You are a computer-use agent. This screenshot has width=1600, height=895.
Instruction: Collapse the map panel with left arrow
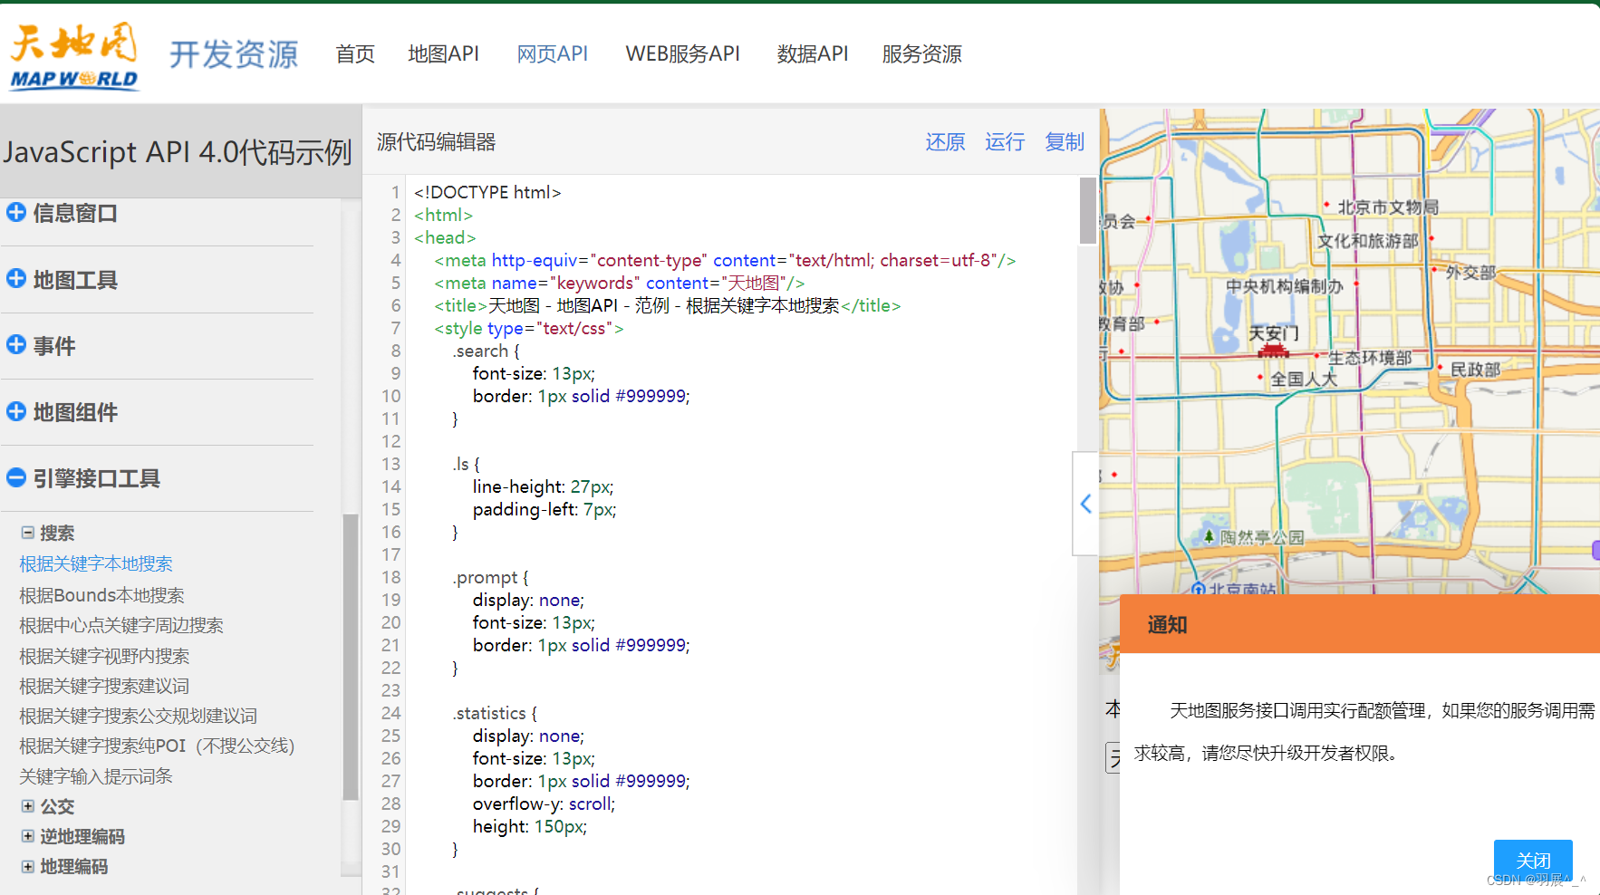[1085, 504]
